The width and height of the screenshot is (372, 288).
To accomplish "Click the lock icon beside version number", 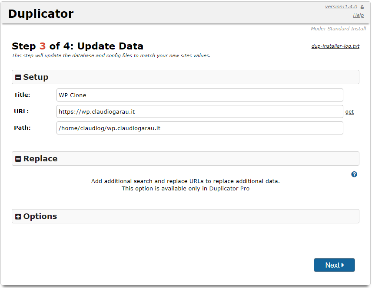I will (362, 7).
